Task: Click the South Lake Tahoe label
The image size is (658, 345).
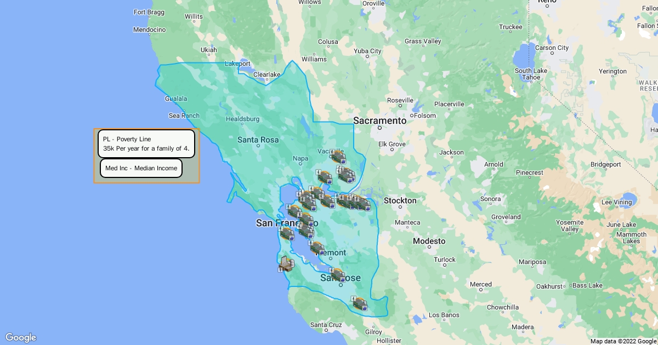Action: (531, 74)
